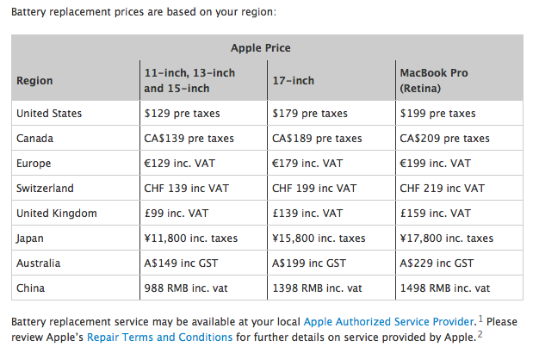
Task: Click the Apple Price table header
Action: [x=267, y=48]
